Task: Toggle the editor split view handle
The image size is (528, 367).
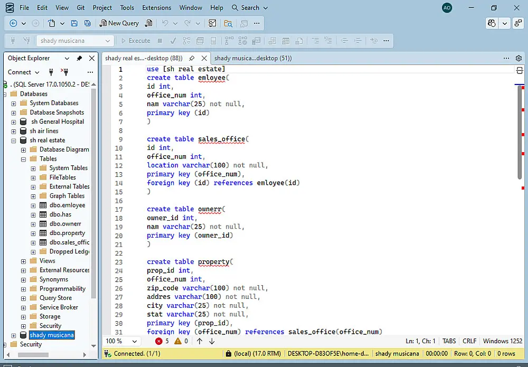Action: click(x=519, y=70)
